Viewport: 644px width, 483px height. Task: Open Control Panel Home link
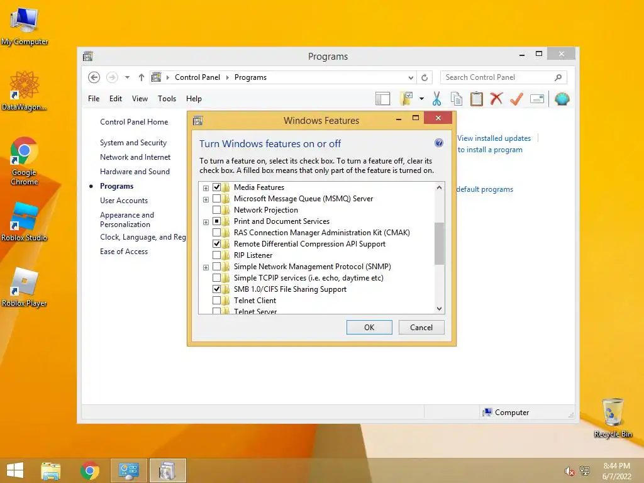tap(134, 122)
